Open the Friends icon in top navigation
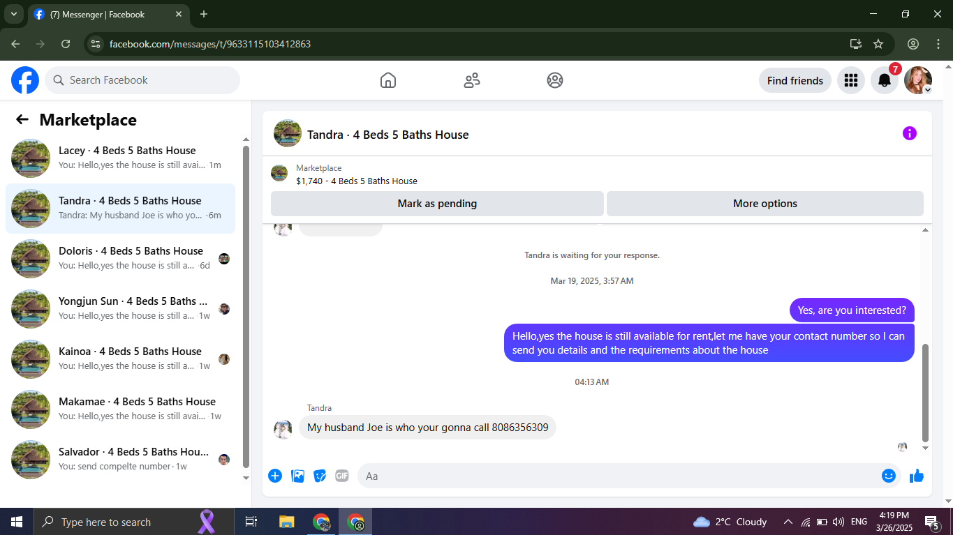 [x=472, y=80]
